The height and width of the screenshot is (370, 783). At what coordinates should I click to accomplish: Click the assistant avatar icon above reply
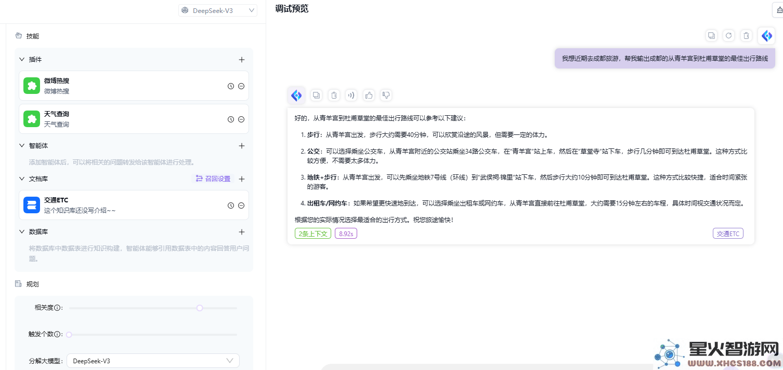pos(296,95)
